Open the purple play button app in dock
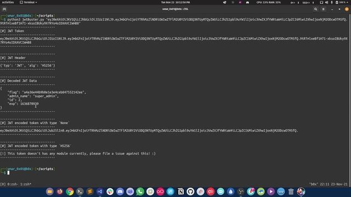This screenshot has width=351, height=197. tap(271, 192)
